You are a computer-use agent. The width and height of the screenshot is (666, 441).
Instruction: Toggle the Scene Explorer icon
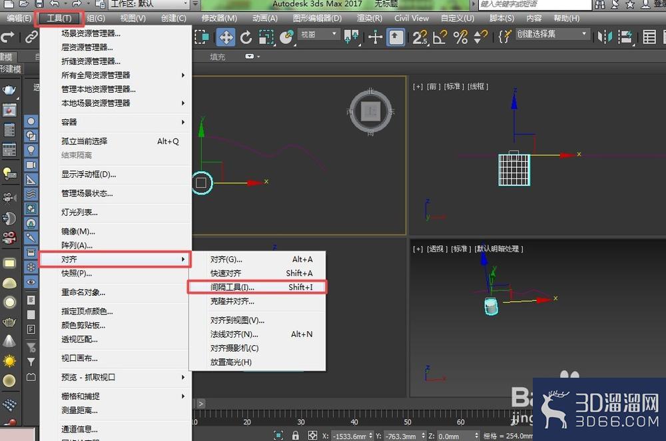click(x=649, y=37)
